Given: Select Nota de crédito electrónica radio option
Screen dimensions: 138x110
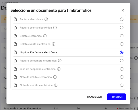Looking at the screenshot, I should 122,85.
